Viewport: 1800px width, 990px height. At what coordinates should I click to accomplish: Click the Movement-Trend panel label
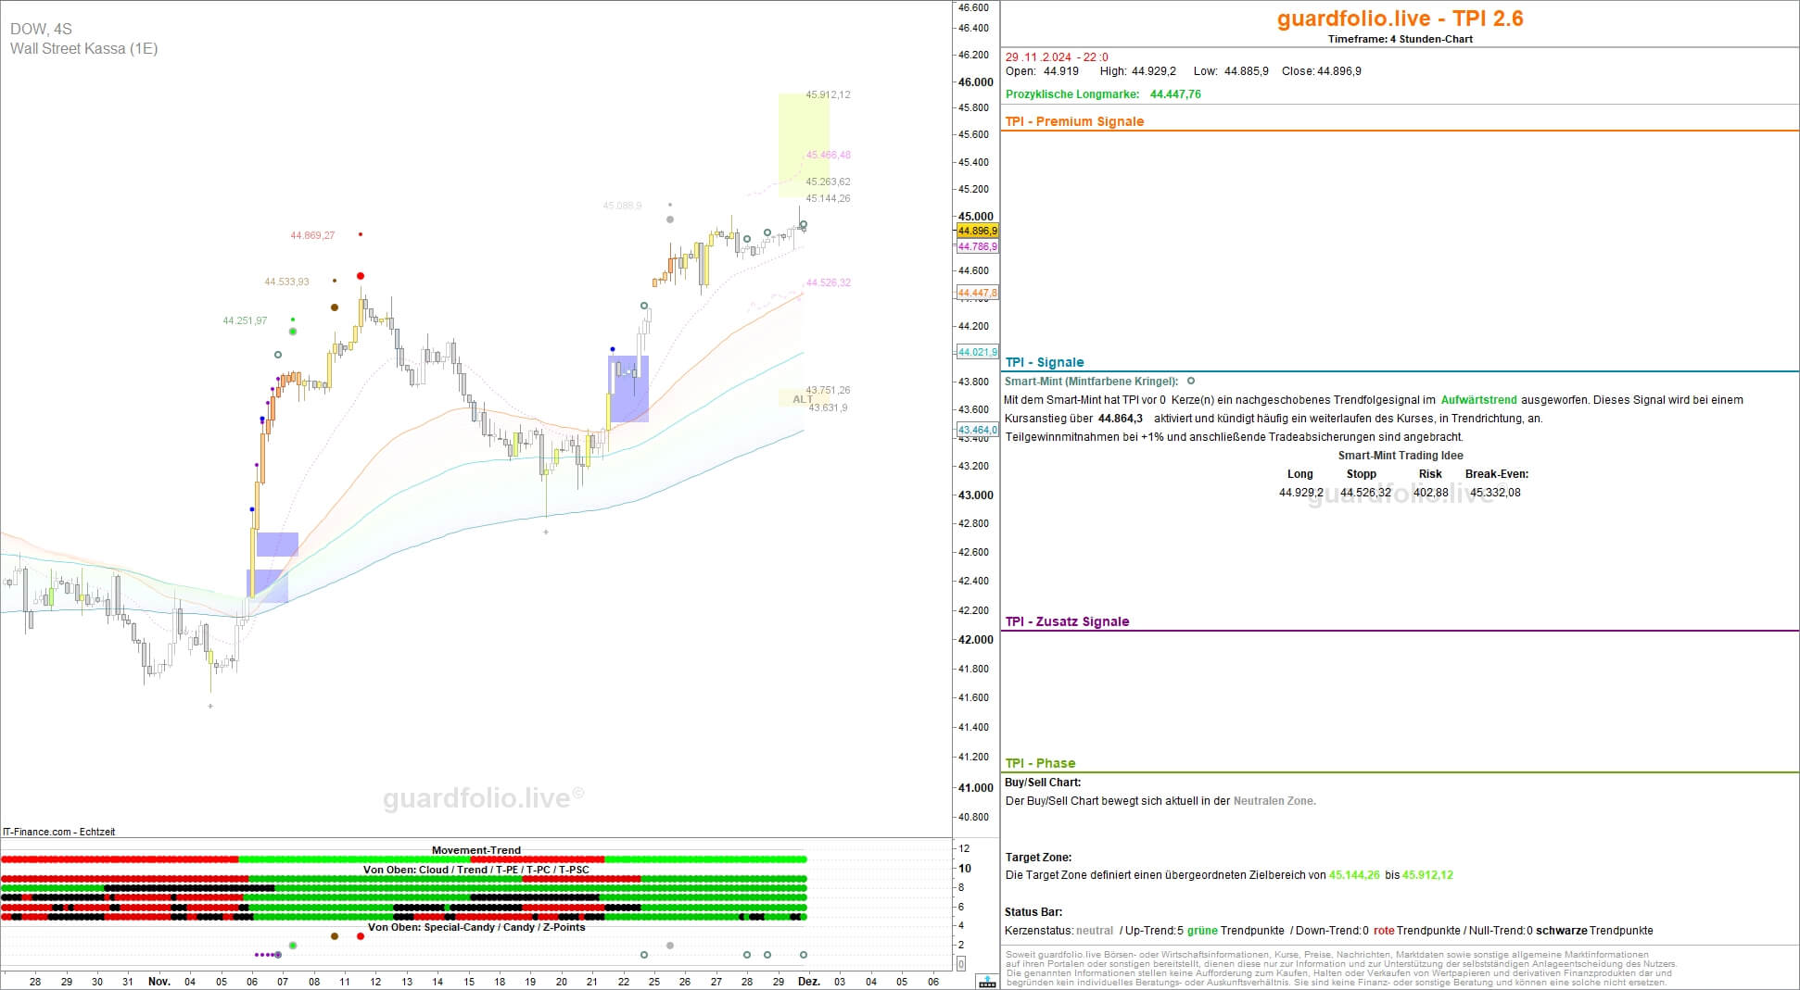pyautogui.click(x=476, y=850)
